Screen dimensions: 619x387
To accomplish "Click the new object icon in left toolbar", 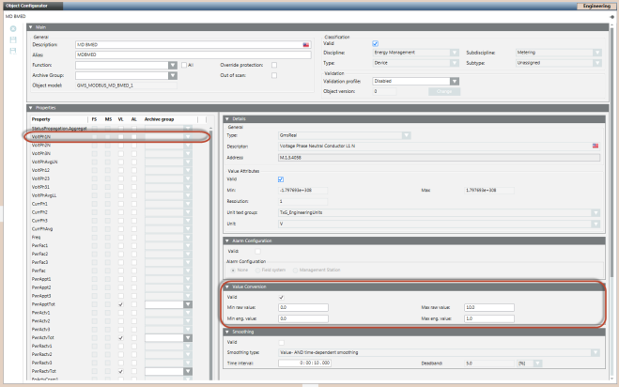I will (x=12, y=29).
